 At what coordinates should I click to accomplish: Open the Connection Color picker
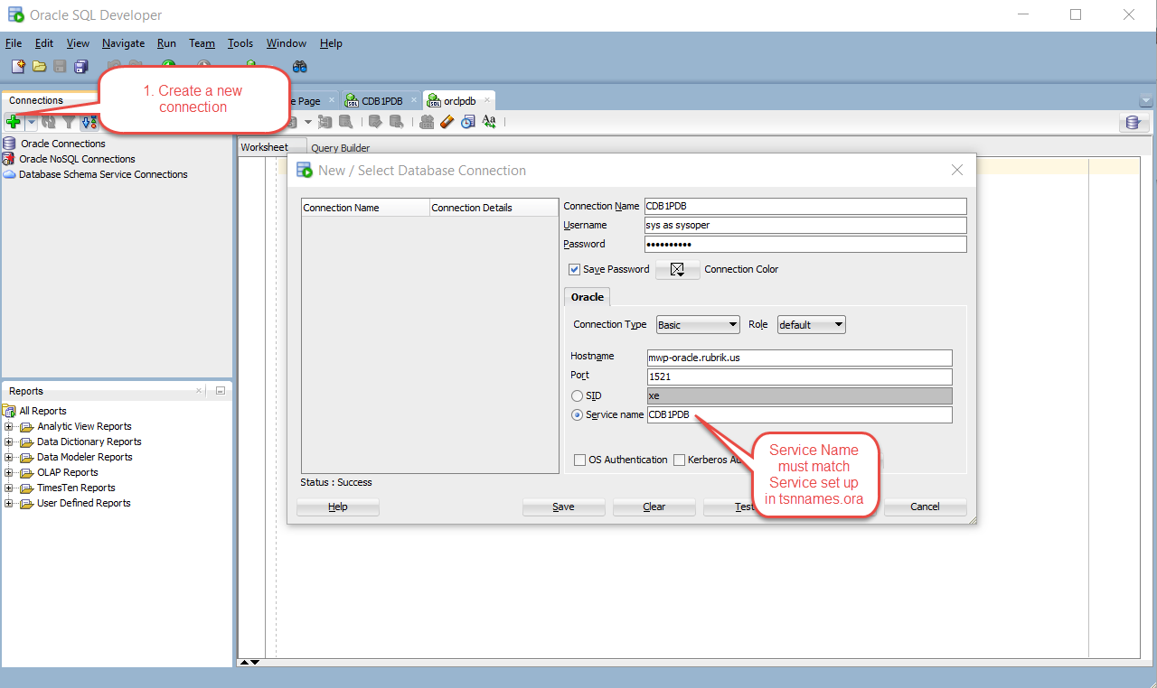[x=678, y=269]
